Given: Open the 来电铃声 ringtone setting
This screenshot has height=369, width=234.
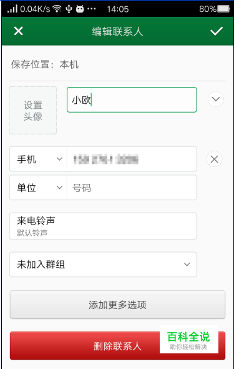Looking at the screenshot, I should [x=103, y=226].
